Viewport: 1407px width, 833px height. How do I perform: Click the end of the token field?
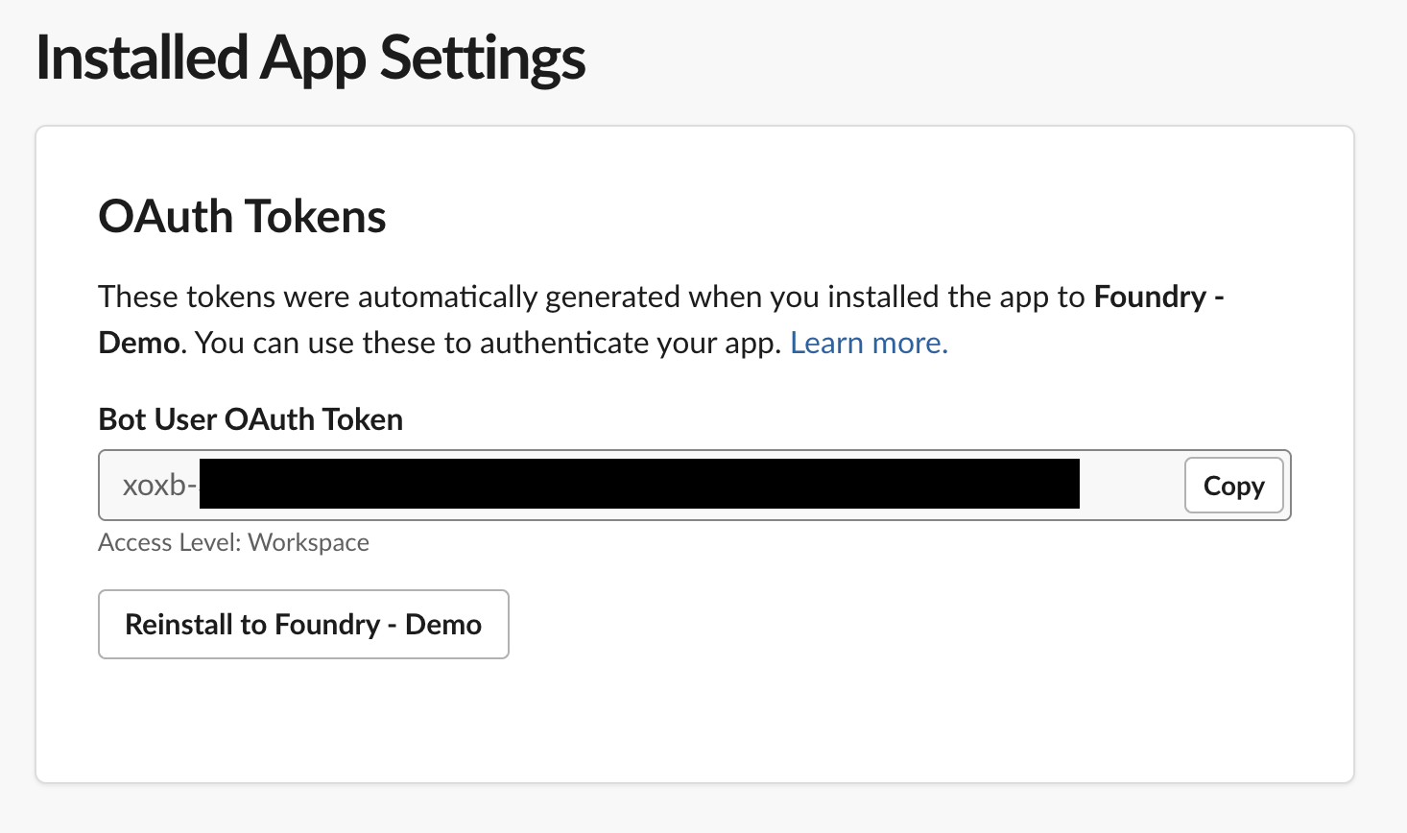pyautogui.click(x=1133, y=486)
